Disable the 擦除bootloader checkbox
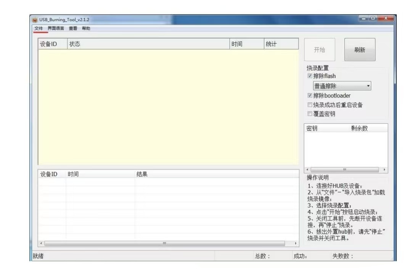Image resolution: width=412 pixels, height=275 pixels. [x=310, y=95]
